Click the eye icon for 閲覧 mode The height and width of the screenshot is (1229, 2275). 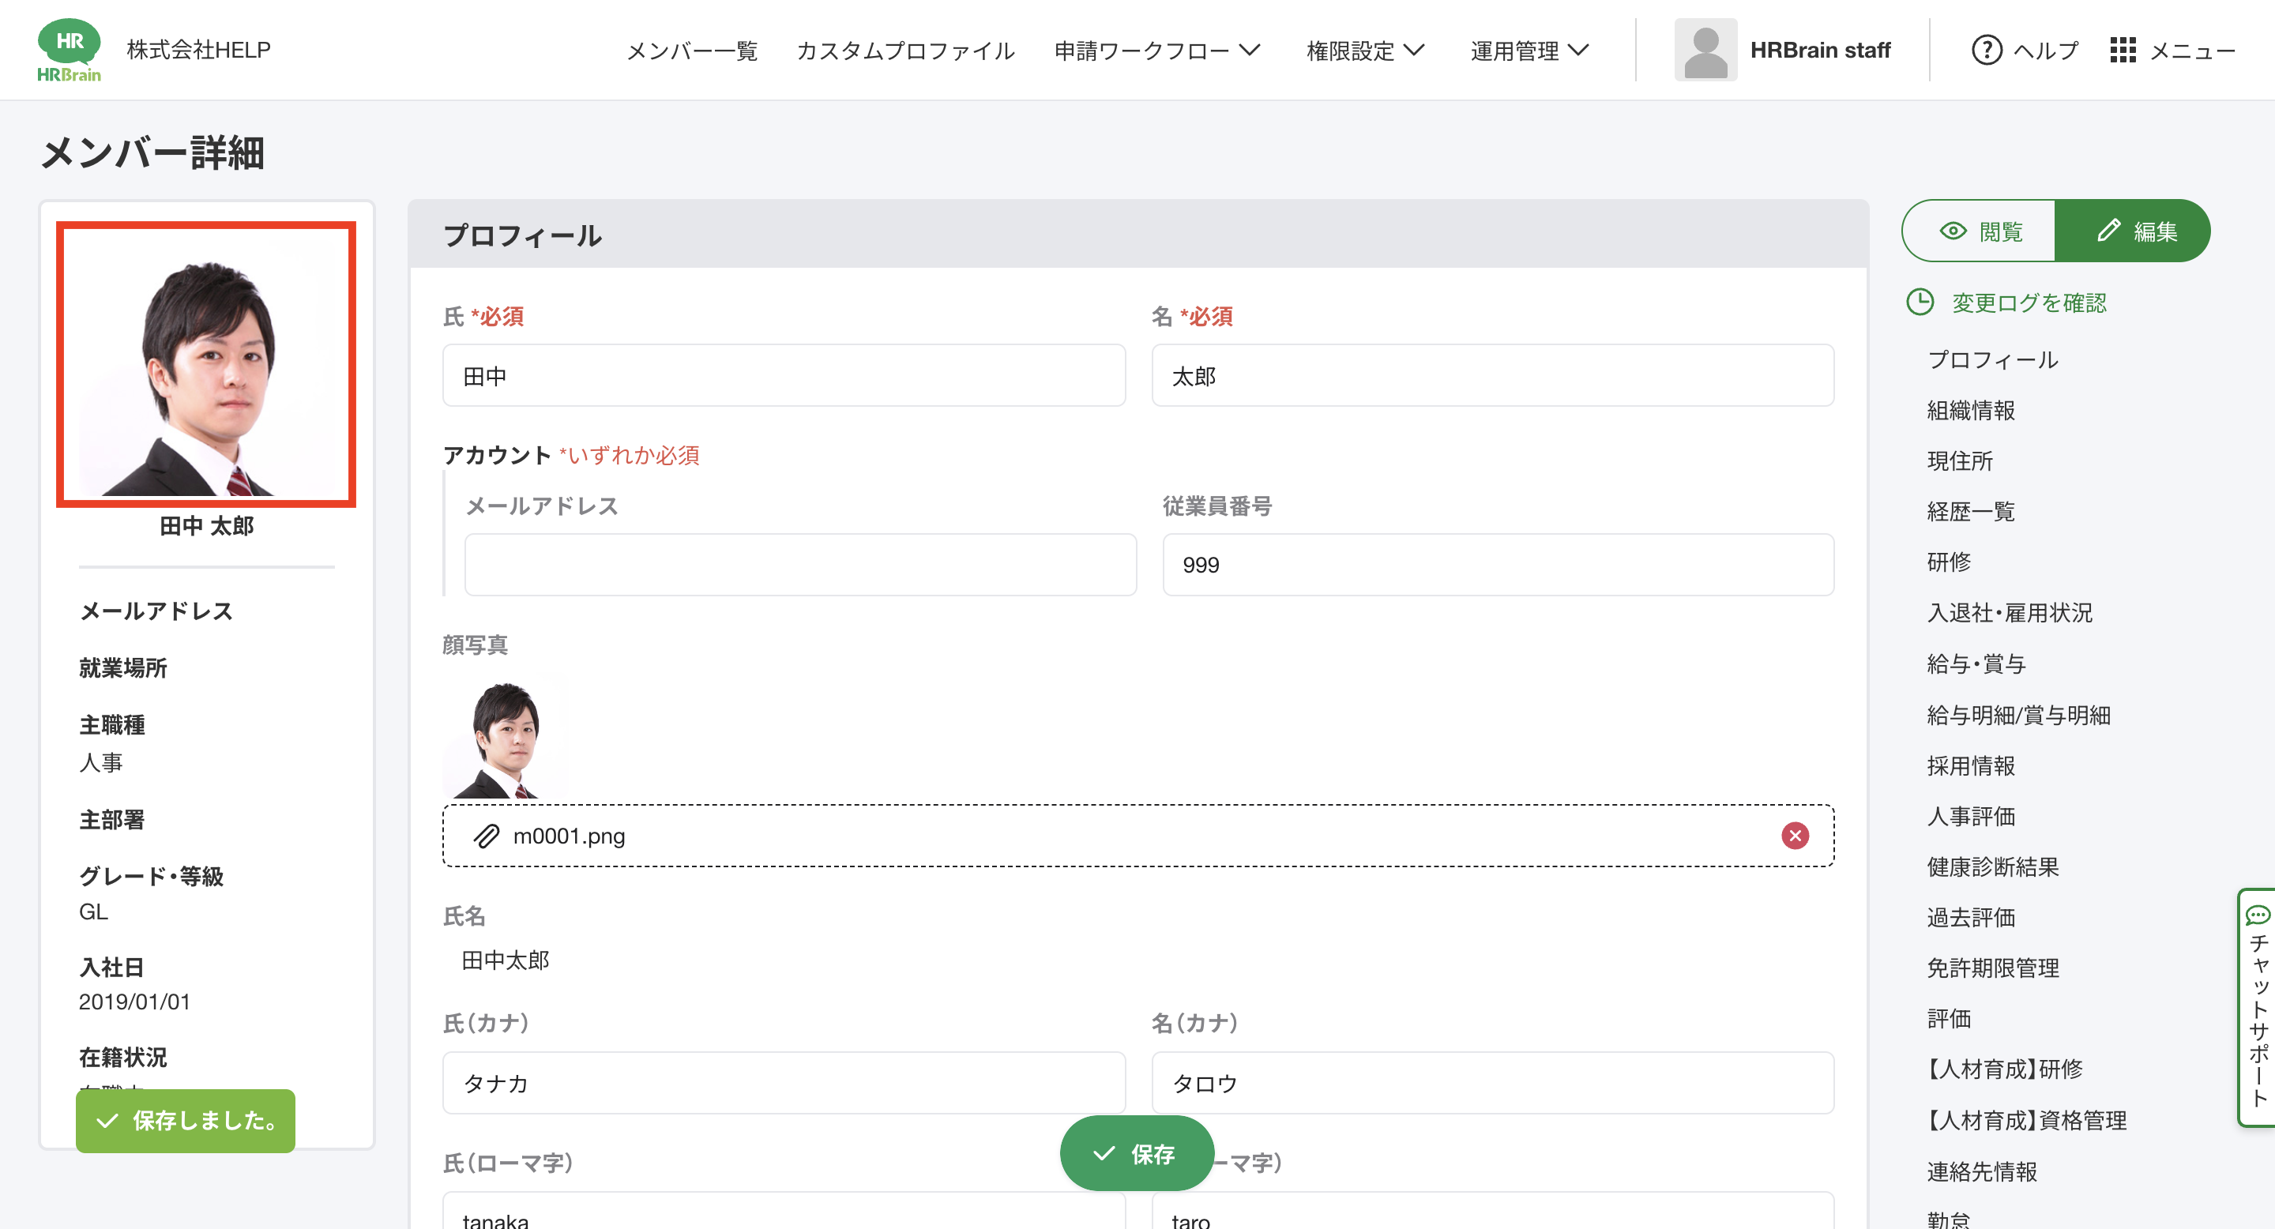pos(1953,231)
